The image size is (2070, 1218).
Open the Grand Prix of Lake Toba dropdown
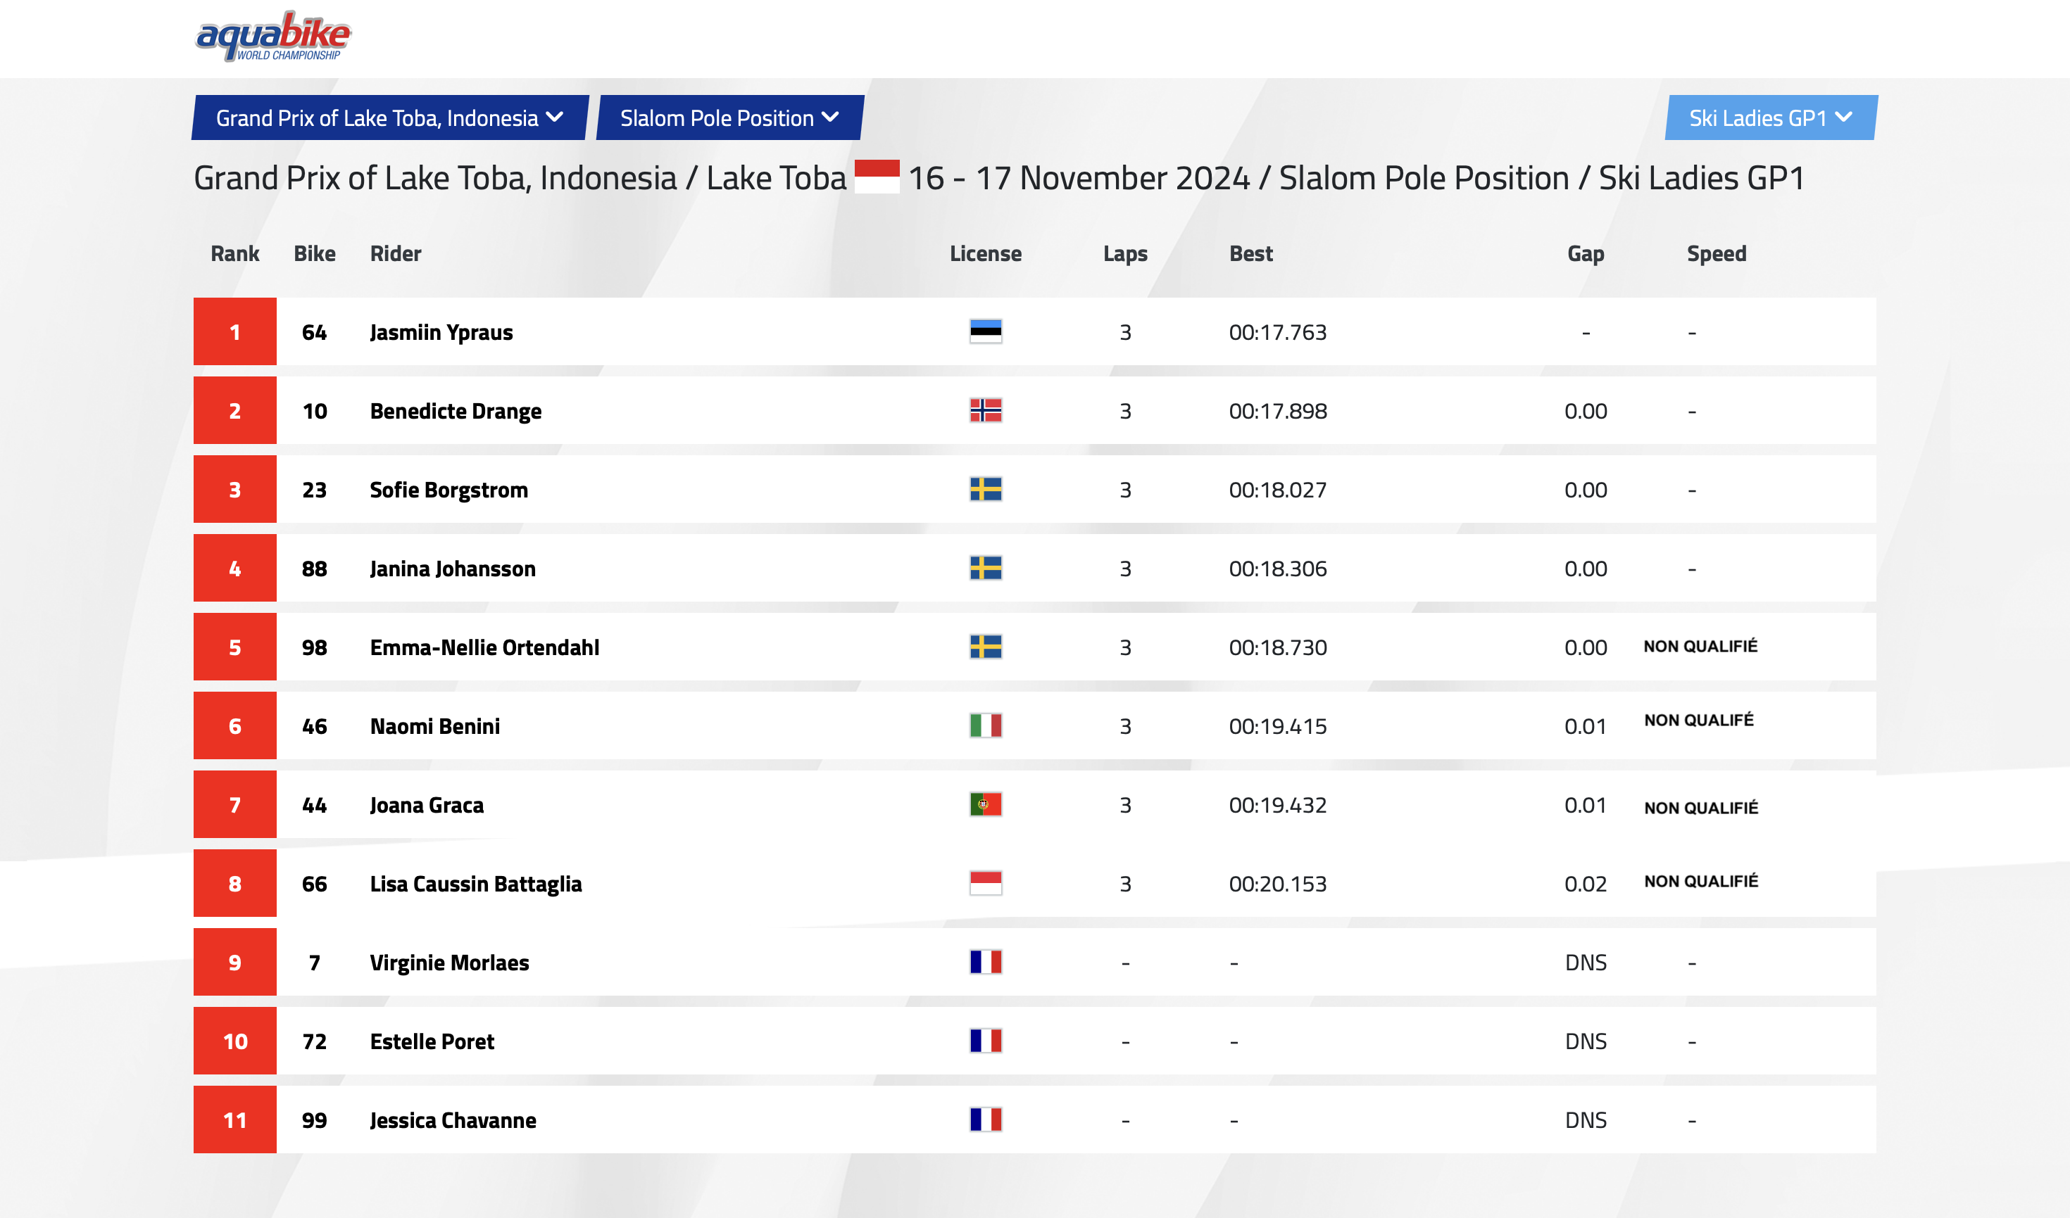click(390, 118)
